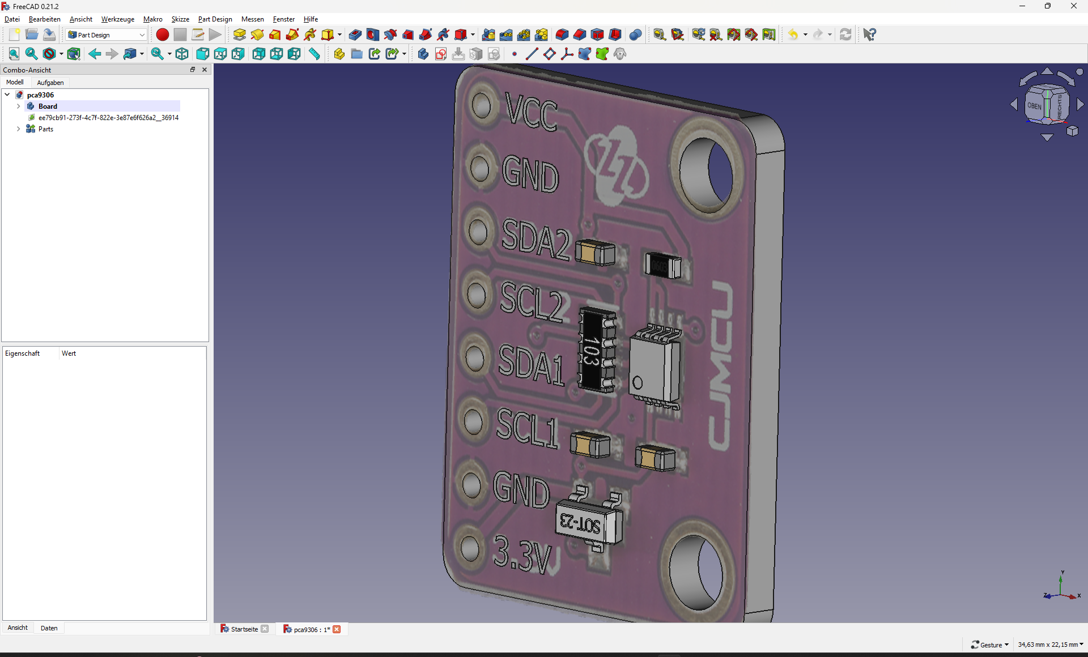Viewport: 1088px width, 657px height.
Task: Open the Boolean operation tool
Action: click(x=636, y=35)
